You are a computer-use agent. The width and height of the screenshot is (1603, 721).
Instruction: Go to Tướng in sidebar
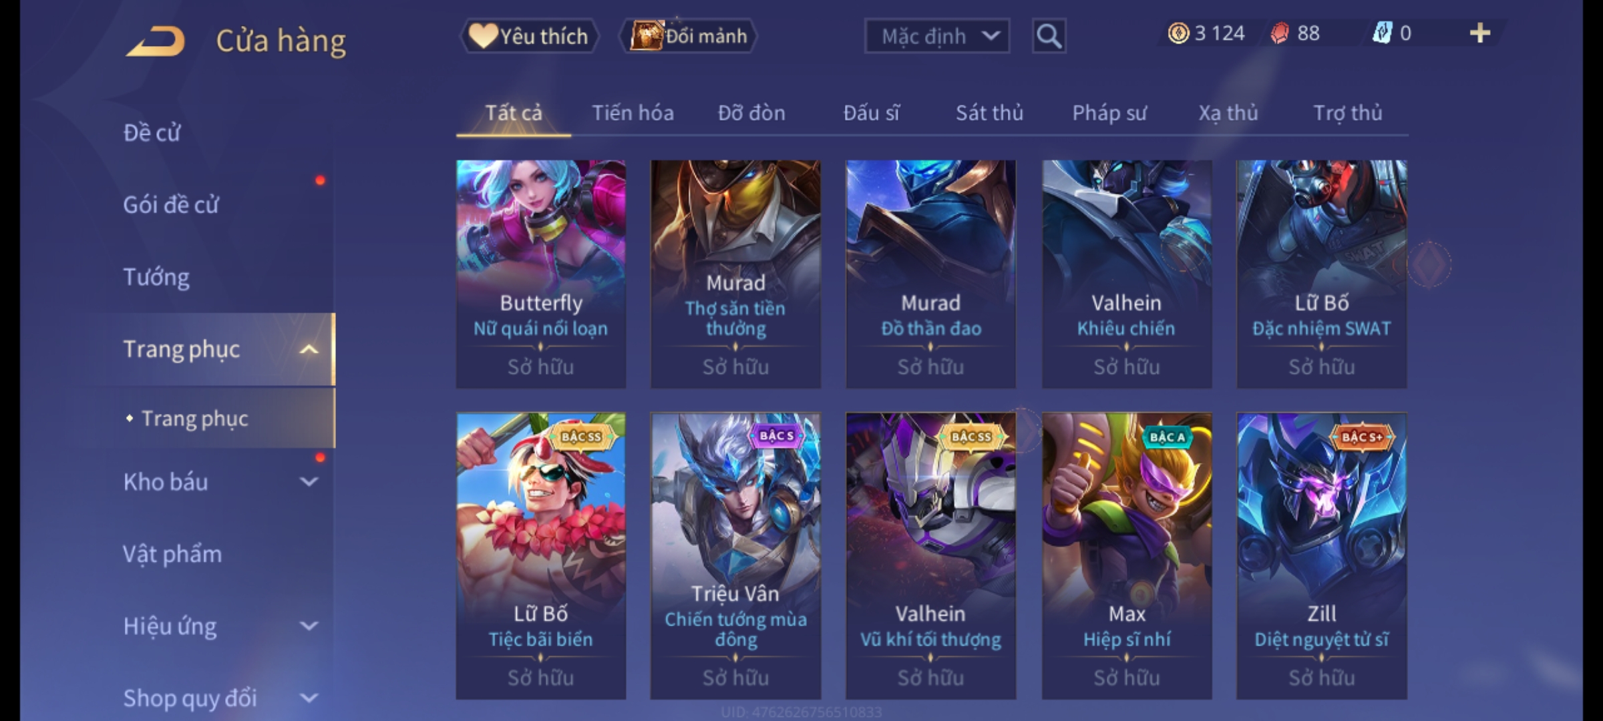point(156,277)
